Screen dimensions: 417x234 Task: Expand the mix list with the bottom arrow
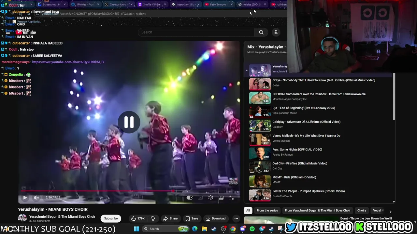click(394, 202)
